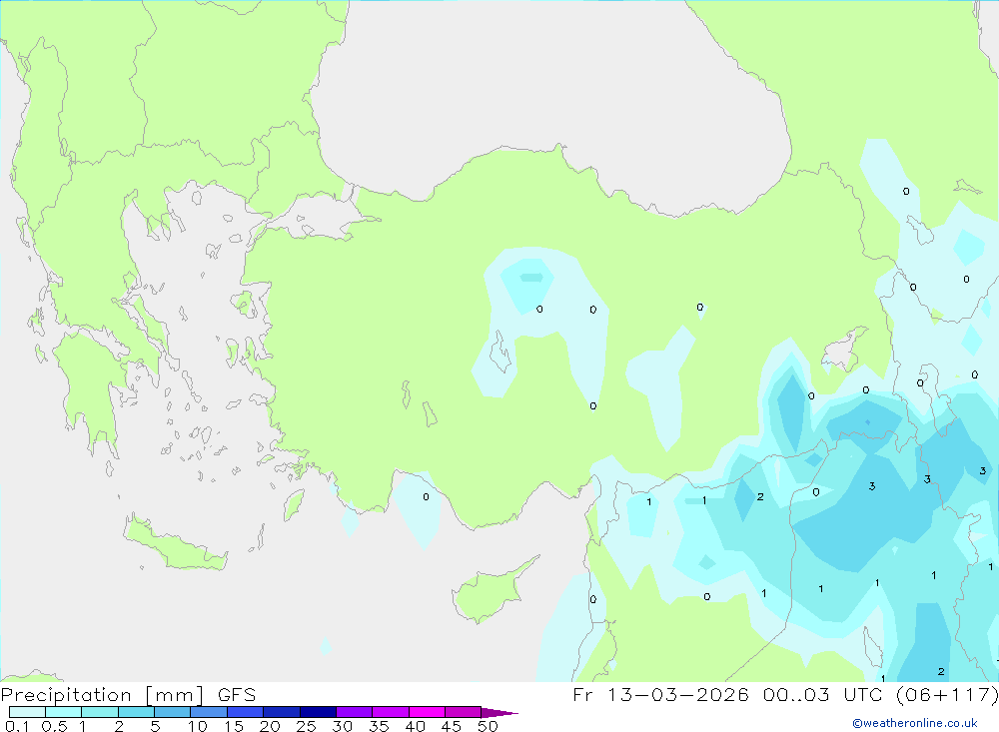Click the legend value 45

pos(452,726)
